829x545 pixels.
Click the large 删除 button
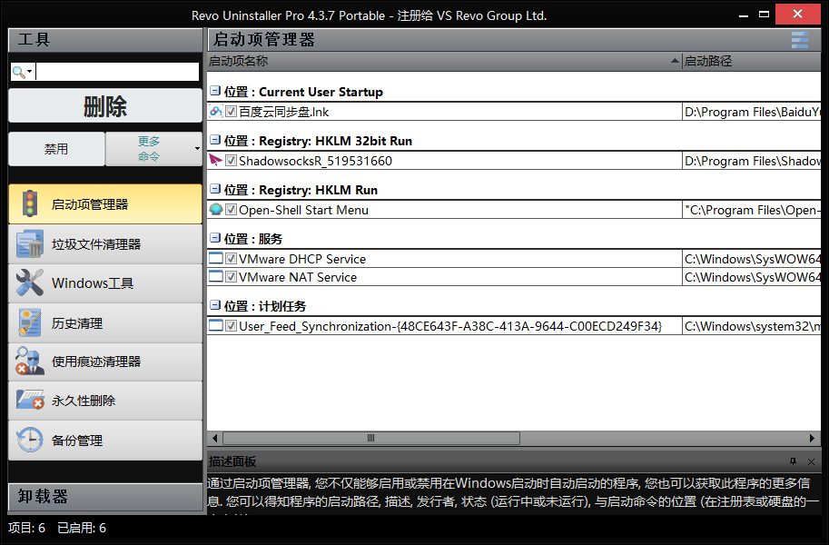click(106, 105)
